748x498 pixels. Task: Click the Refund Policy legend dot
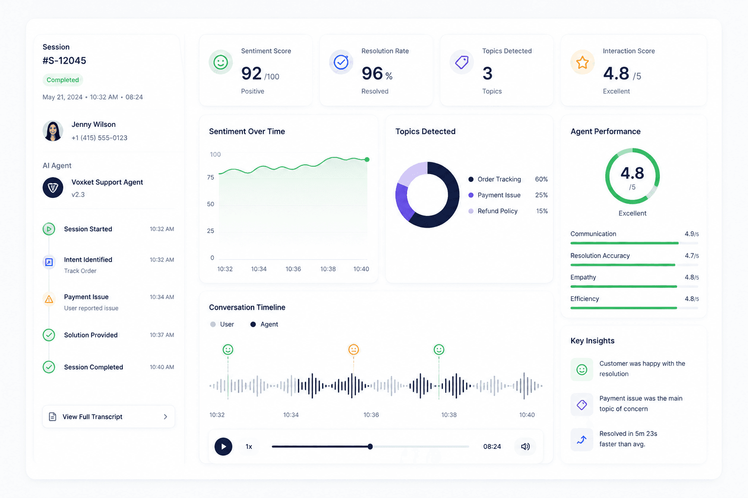click(471, 211)
